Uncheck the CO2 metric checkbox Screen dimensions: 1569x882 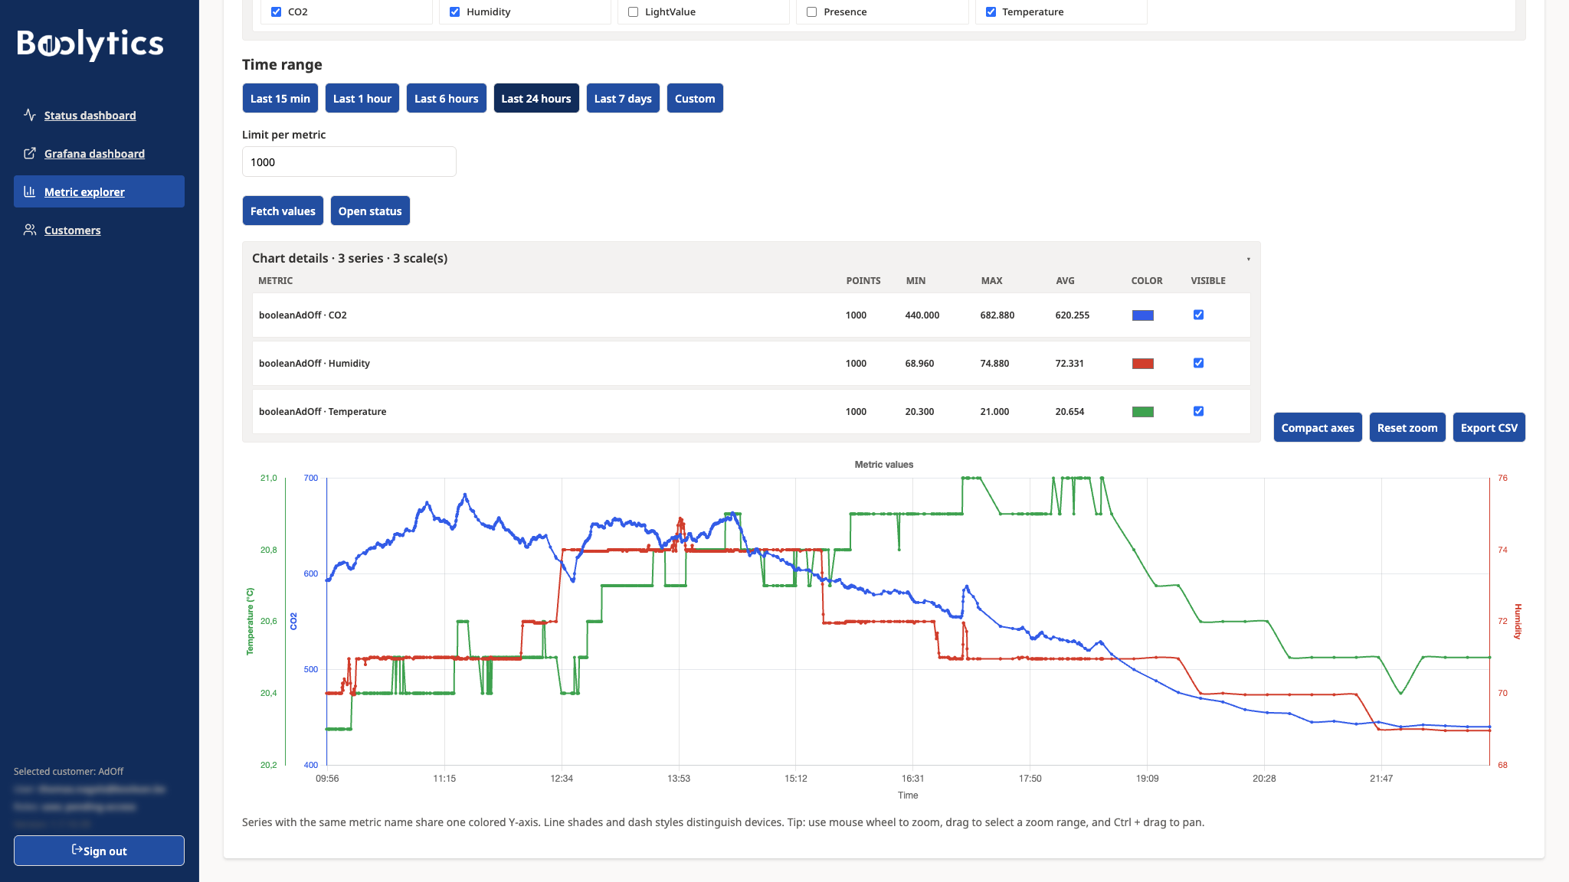pyautogui.click(x=276, y=11)
